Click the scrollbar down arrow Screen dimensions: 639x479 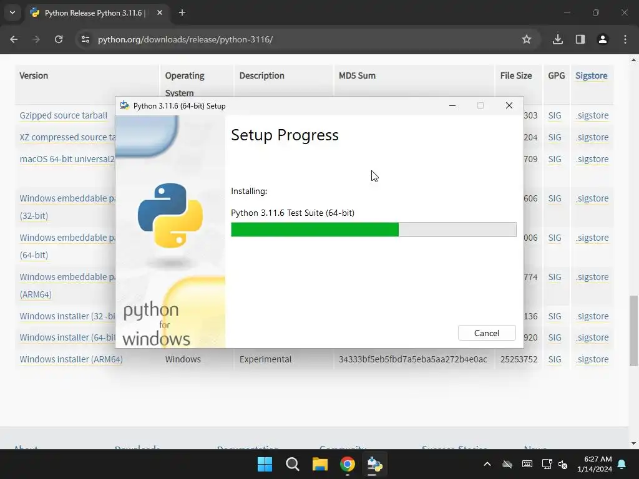point(633,443)
